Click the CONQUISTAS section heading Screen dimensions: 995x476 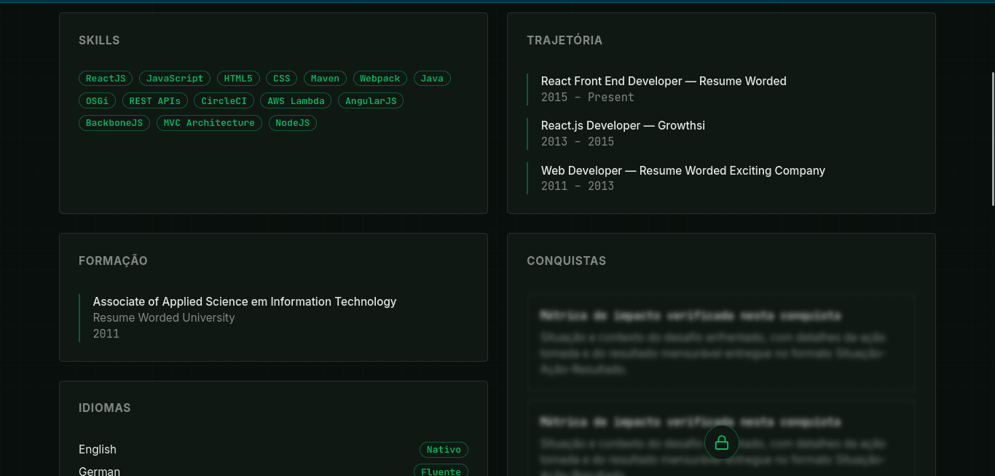566,261
